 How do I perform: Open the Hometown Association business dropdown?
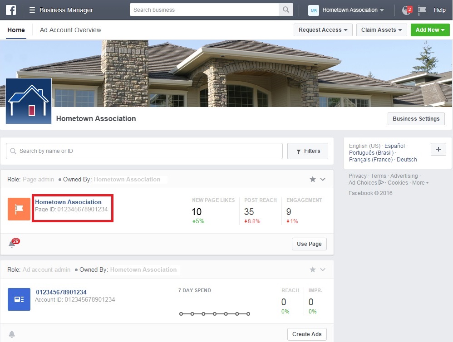coord(353,10)
